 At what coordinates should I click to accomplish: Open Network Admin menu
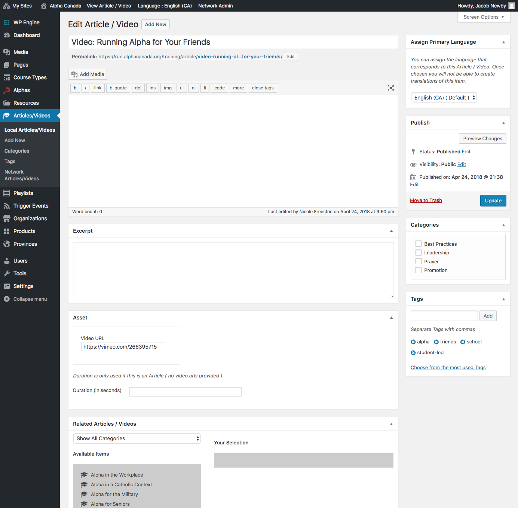[x=215, y=6]
